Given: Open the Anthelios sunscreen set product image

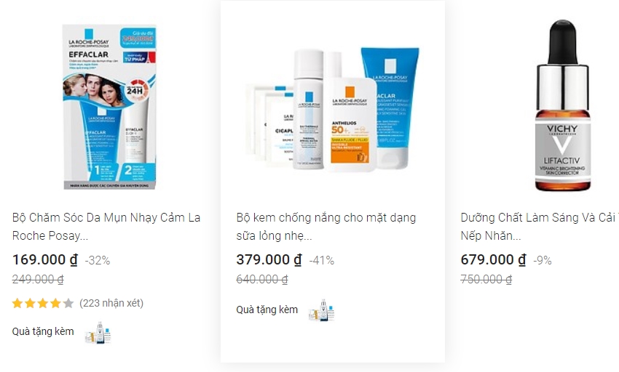Looking at the screenshot, I should click(x=332, y=109).
